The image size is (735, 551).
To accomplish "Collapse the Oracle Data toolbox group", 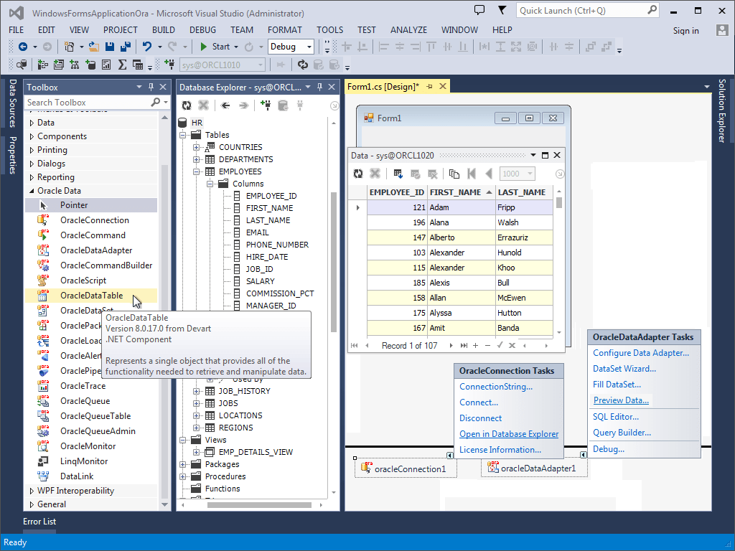I will pos(31,191).
